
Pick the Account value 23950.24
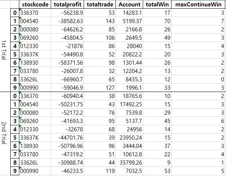click(129, 138)
